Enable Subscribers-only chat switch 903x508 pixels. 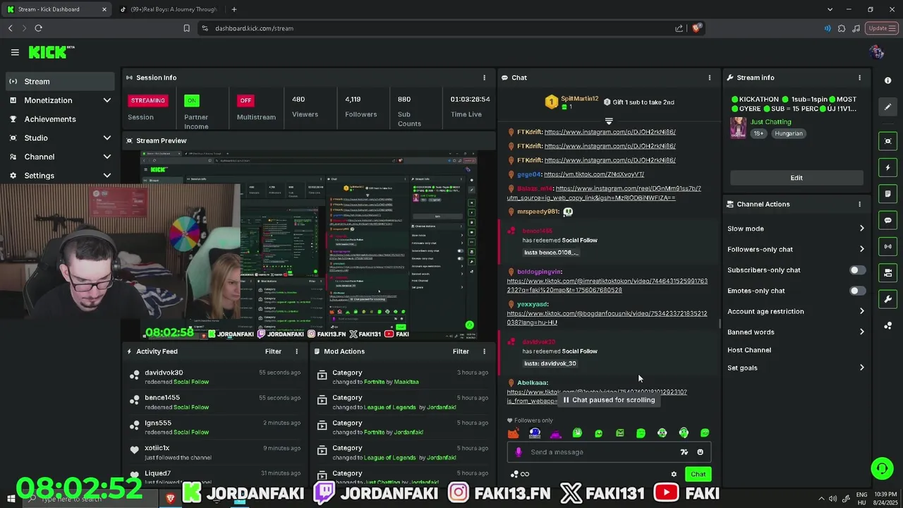[857, 270]
